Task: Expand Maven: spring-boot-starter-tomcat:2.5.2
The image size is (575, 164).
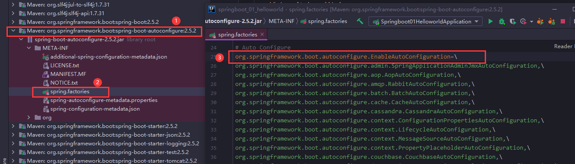Action: [13, 161]
